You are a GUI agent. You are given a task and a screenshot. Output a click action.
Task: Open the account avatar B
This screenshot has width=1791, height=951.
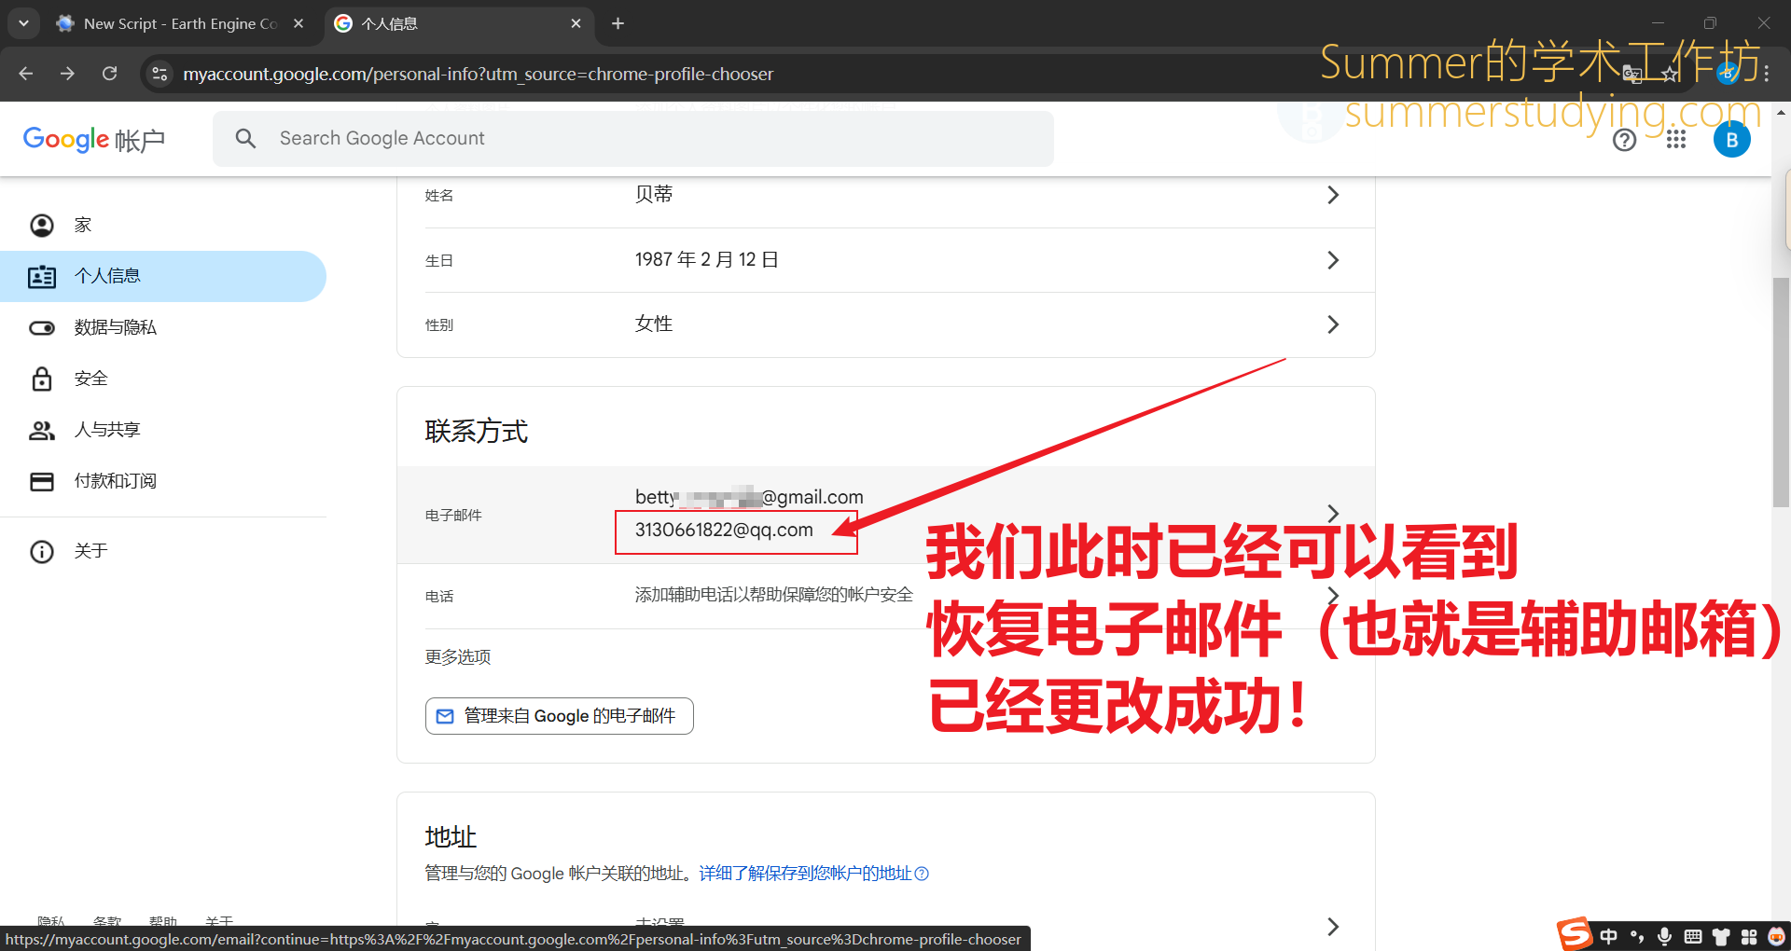(x=1731, y=140)
